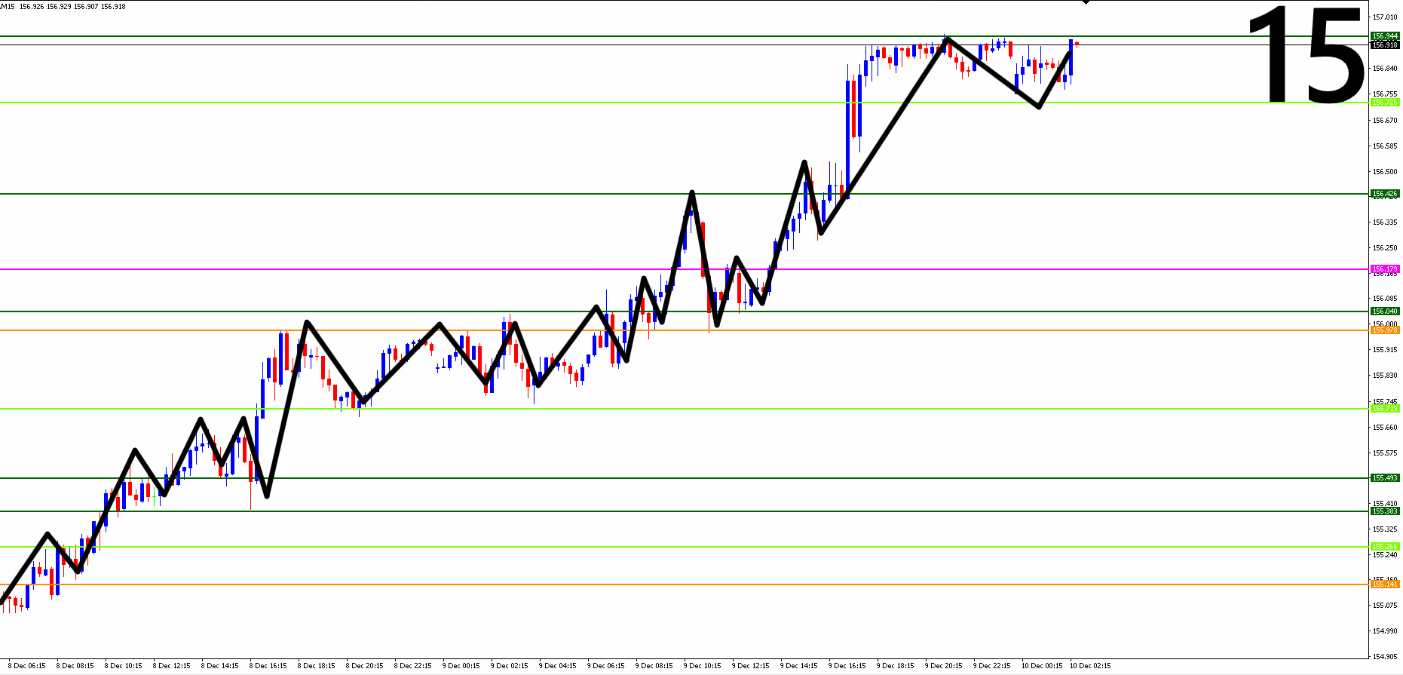
Task: Click the 157.010 price scale value
Action: point(1385,17)
